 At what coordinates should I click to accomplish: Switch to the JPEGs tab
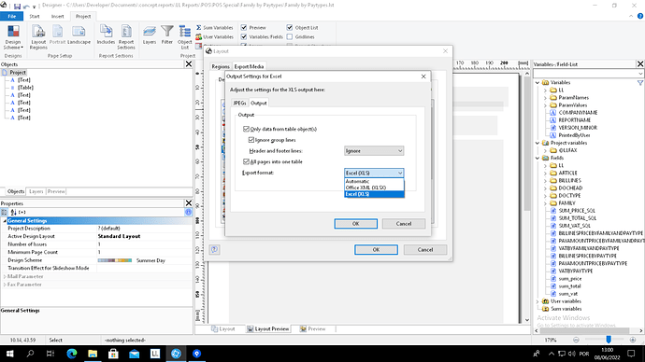pos(239,103)
